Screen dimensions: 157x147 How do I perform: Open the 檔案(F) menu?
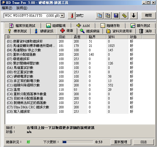pyautogui.click(x=7, y=8)
